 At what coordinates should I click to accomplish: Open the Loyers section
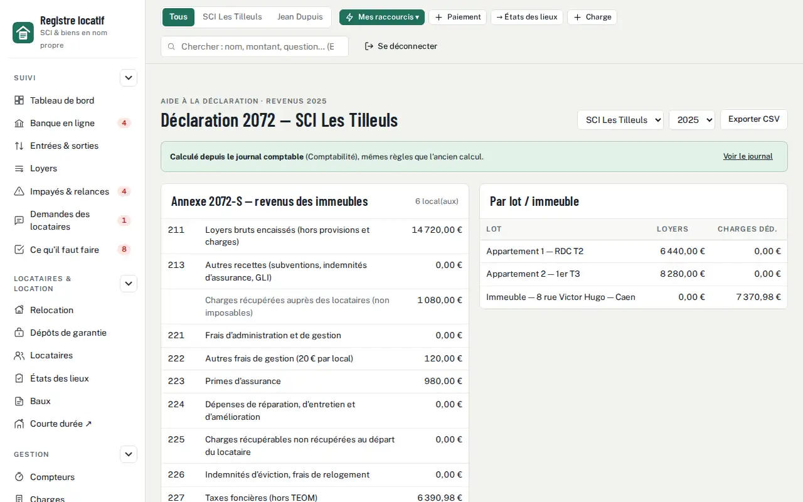[x=72, y=168]
